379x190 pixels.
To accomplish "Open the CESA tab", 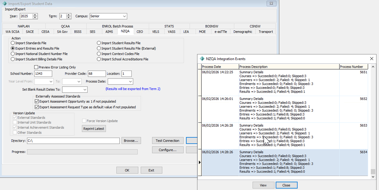I will point(45,32).
